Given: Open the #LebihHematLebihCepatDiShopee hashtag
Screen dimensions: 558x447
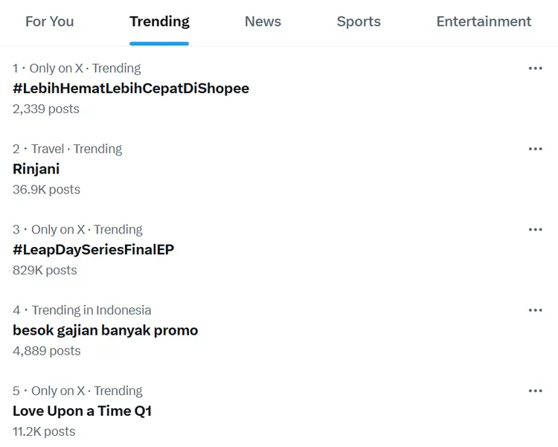Looking at the screenshot, I should [x=131, y=89].
